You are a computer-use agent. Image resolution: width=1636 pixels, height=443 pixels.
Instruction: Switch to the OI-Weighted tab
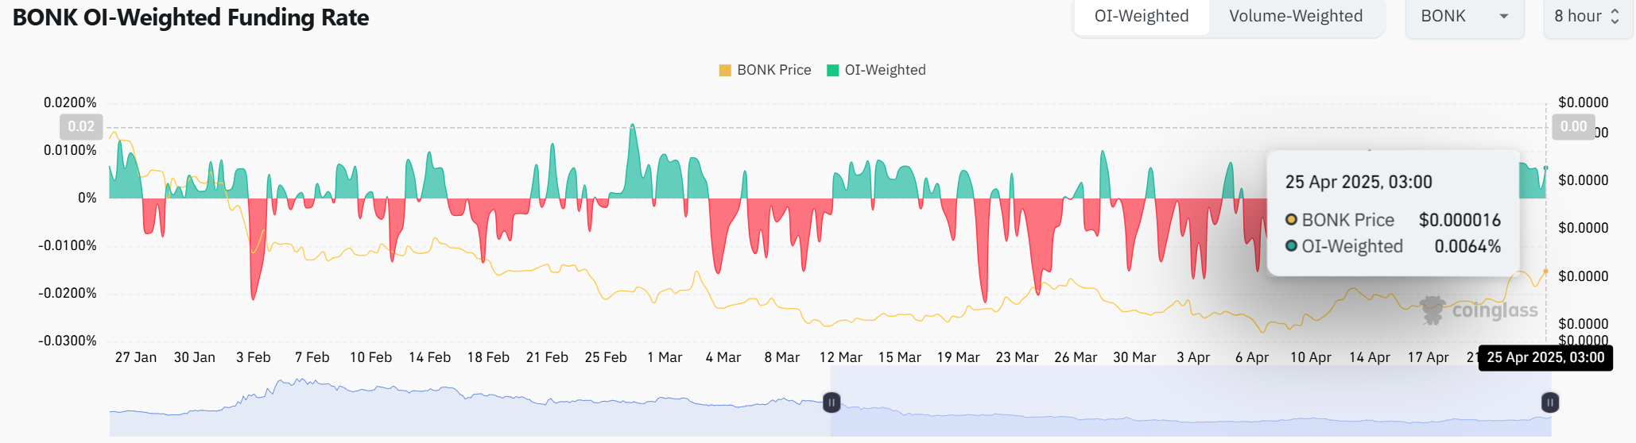(x=1142, y=16)
